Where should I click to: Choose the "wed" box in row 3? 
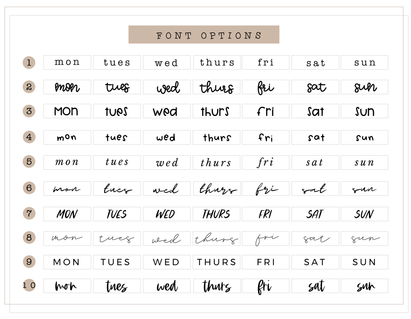click(x=167, y=111)
